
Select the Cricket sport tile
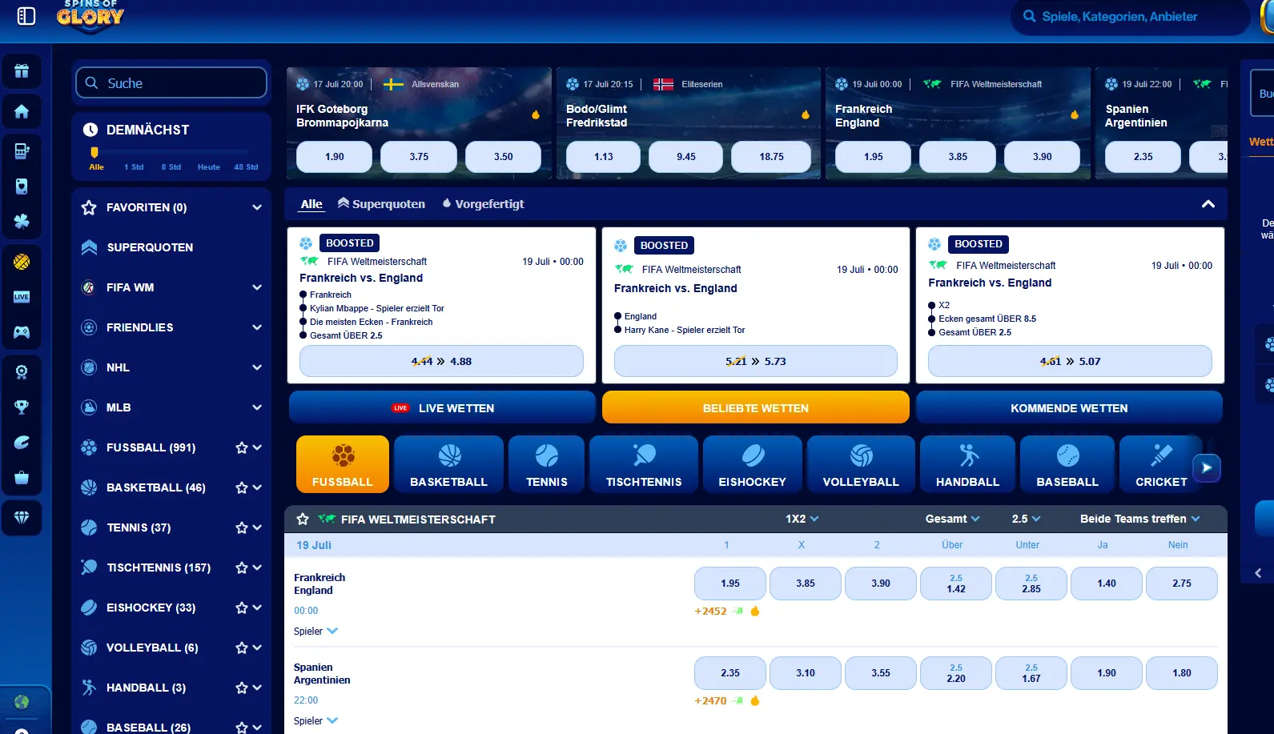point(1161,464)
